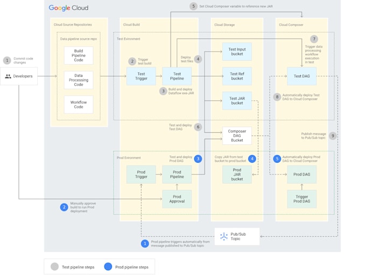The width and height of the screenshot is (366, 276).
Task: Click the "Test pipeline steps" legend text
Action: [x=78, y=267]
